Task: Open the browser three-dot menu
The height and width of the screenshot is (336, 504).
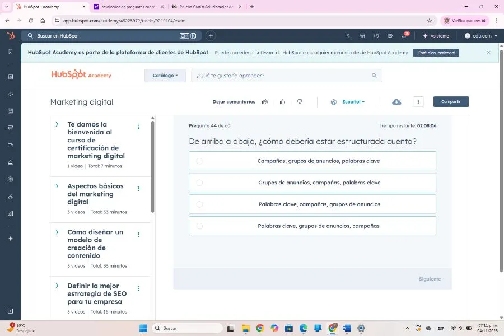Action: (x=497, y=21)
